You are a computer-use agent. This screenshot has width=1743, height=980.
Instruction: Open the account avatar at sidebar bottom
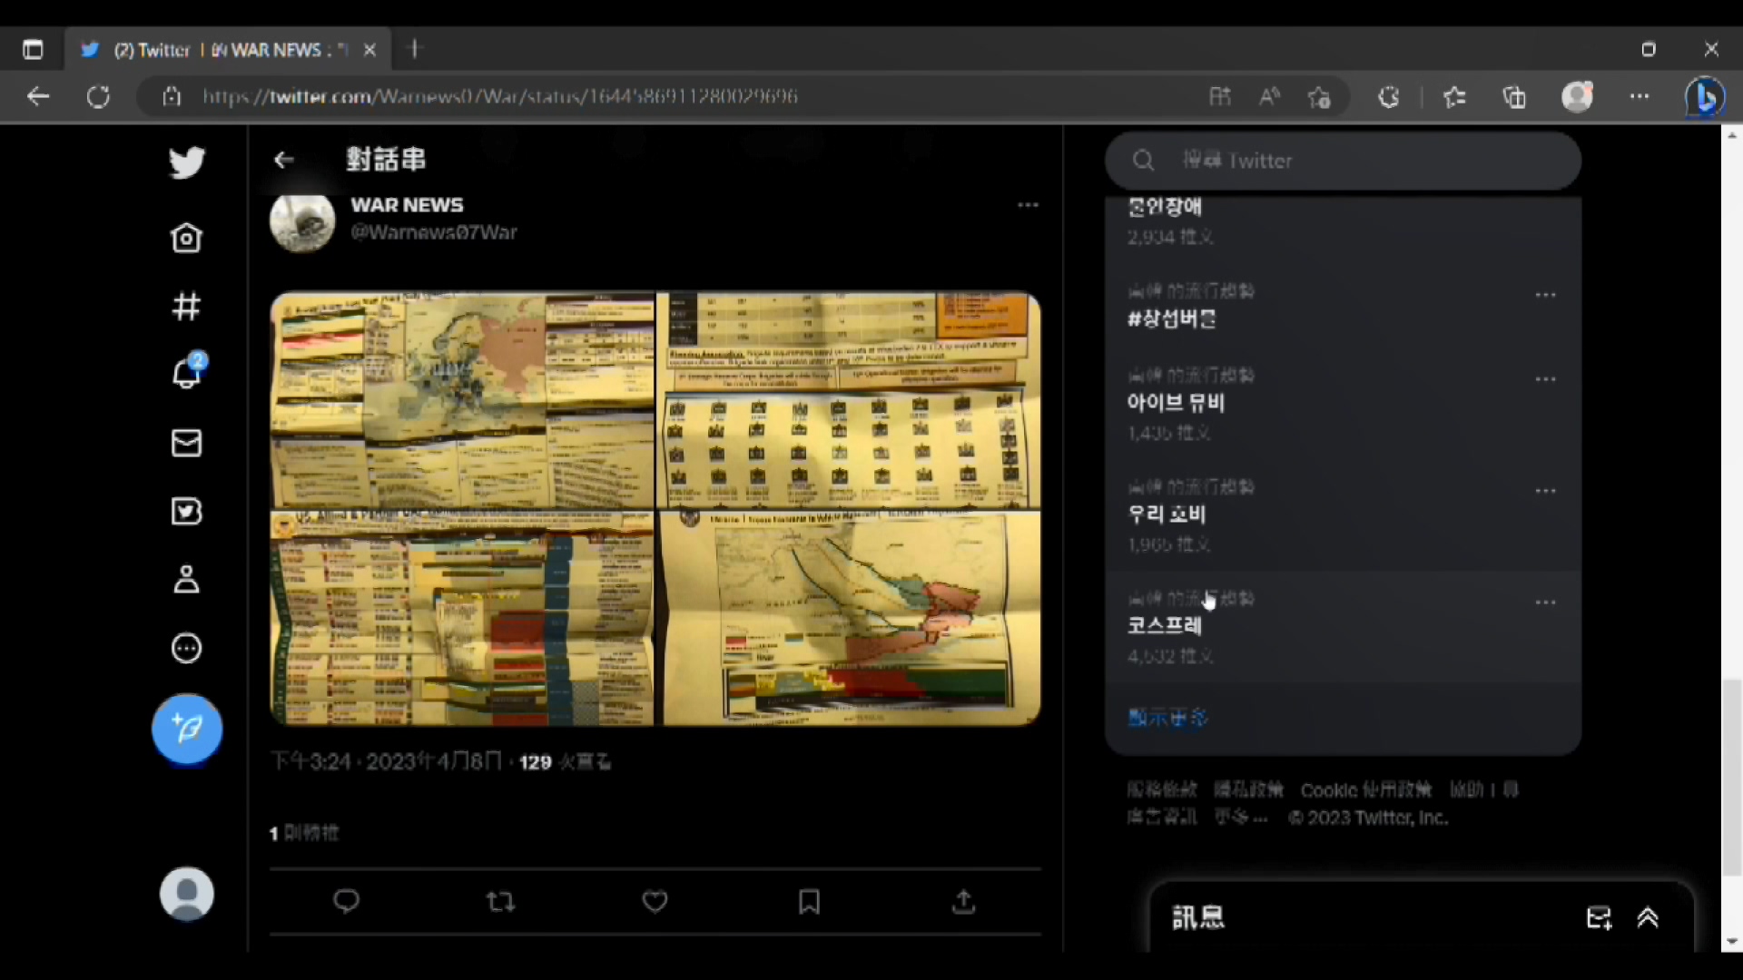[187, 894]
